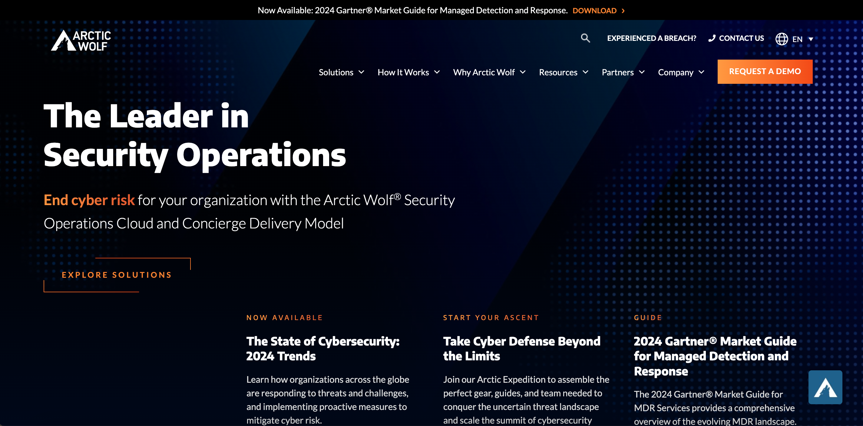Viewport: 863px width, 426px height.
Task: Click the NOW AVAILABLE label
Action: tap(284, 318)
